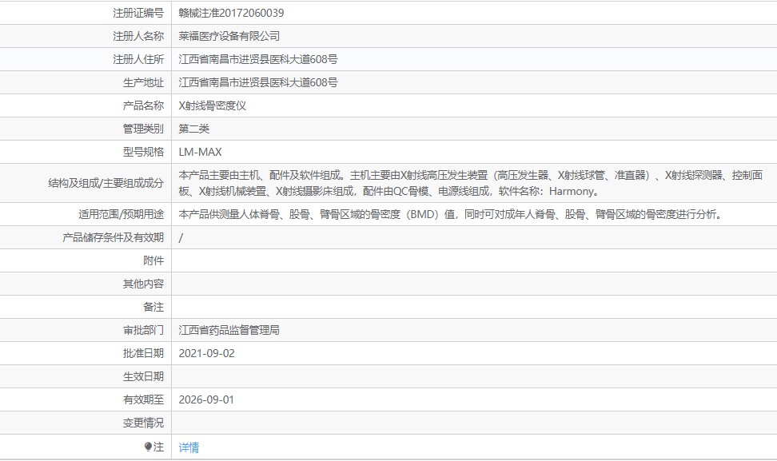Image resolution: width=777 pixels, height=461 pixels.
Task: Click the 产品名称 label
Action: point(143,106)
